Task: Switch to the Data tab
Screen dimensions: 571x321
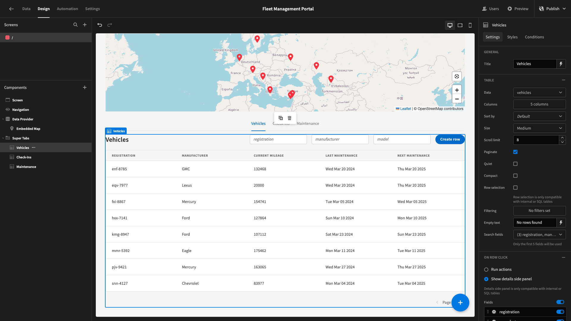Action: (x=26, y=9)
